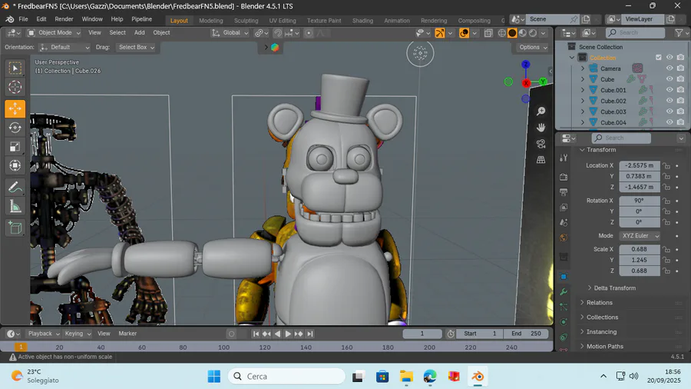Switch to wireframe viewport shading
Image resolution: width=691 pixels, height=389 pixels.
(502, 33)
